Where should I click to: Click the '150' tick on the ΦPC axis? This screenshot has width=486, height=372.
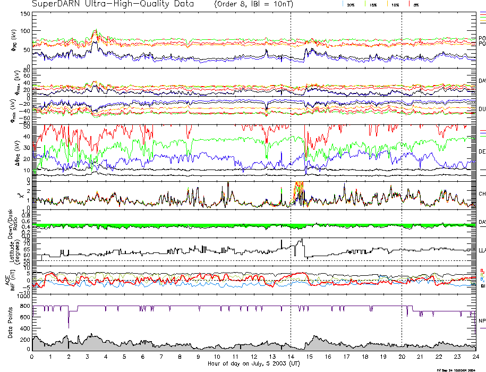pos(25,14)
